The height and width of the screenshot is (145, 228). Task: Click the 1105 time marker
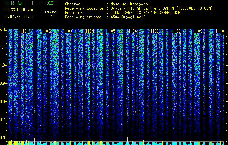[x=111, y=31]
